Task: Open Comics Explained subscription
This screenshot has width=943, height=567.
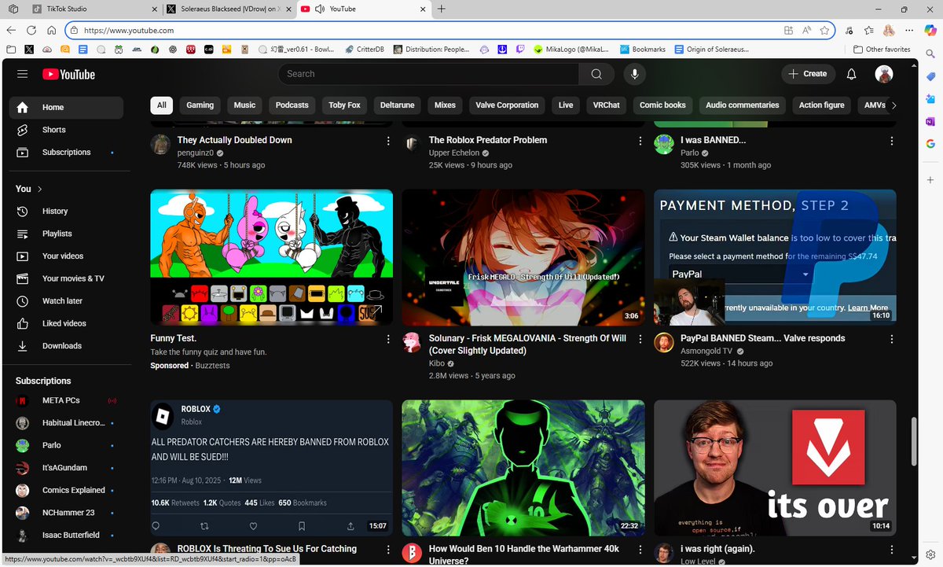Action: pyautogui.click(x=66, y=491)
